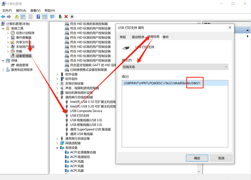The height and width of the screenshot is (180, 251).
Task: Open the 属性 dropdown showing 总线关系
Action: click(x=175, y=67)
